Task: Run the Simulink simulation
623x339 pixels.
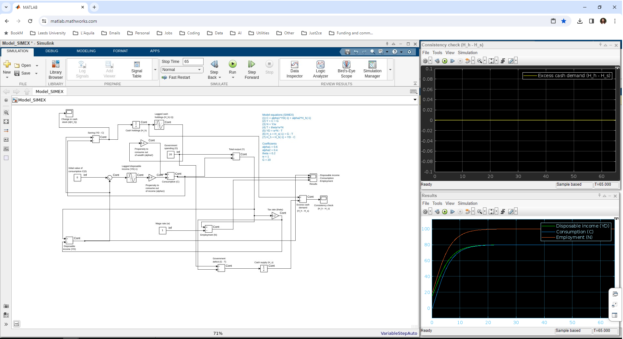Action: pos(232,64)
